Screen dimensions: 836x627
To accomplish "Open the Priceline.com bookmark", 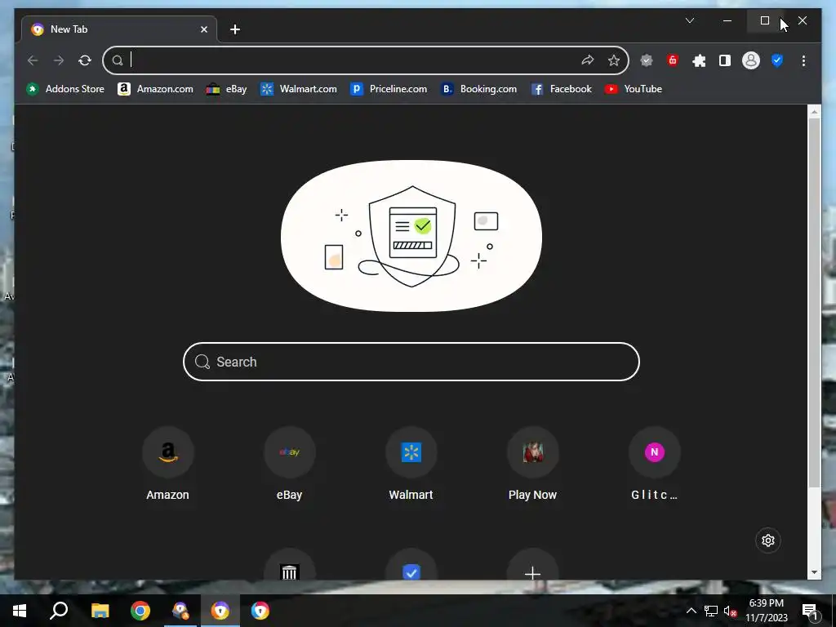I will [x=389, y=89].
